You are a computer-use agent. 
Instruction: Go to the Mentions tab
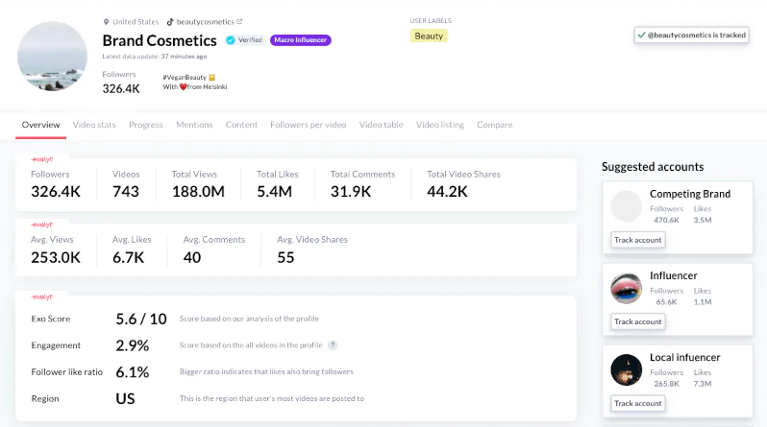click(194, 125)
